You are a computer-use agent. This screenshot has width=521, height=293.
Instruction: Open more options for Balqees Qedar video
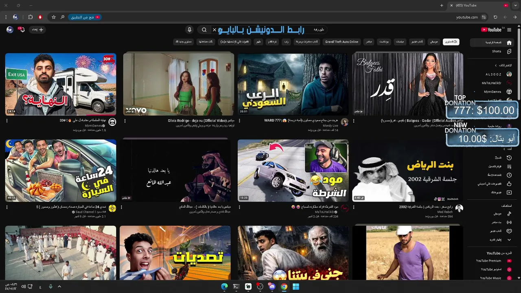coord(353,121)
